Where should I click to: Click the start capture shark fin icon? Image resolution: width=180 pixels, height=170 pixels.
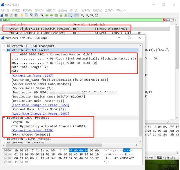(x=2, y=15)
